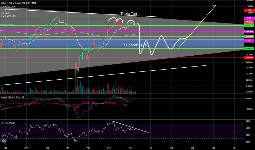255x150 pixels.
Task: Click the Nov label on time axis
Action: [x=234, y=148]
